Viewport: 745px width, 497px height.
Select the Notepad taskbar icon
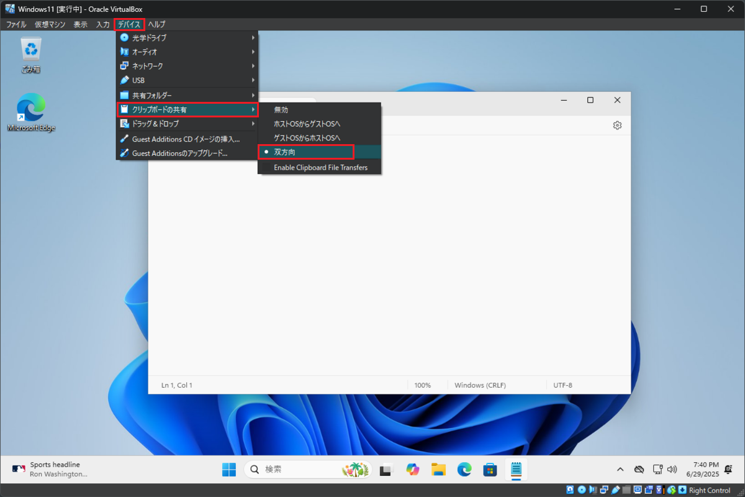(x=516, y=470)
